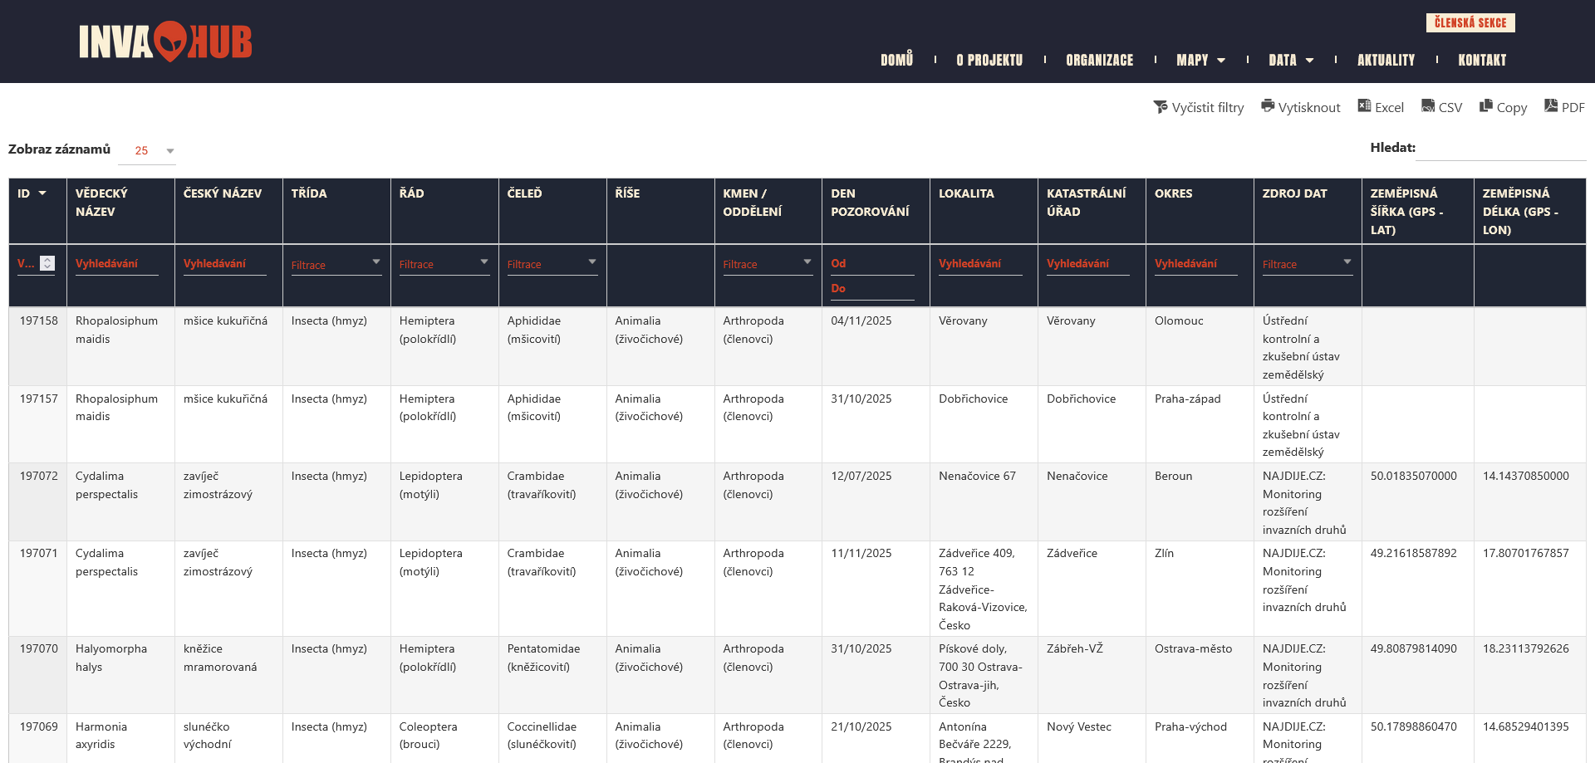Sort by ID column arrow
Screen dimensions: 1595x763
[42, 193]
